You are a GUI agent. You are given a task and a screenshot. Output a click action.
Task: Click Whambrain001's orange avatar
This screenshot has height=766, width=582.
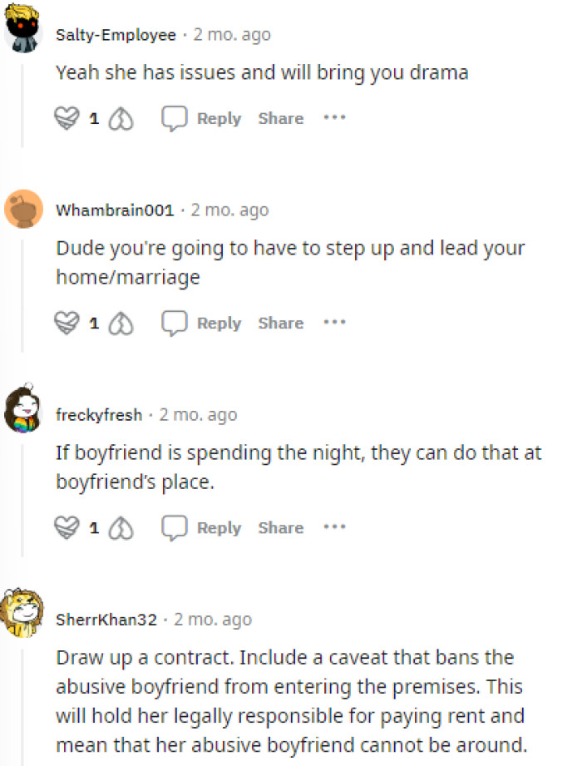click(x=23, y=209)
